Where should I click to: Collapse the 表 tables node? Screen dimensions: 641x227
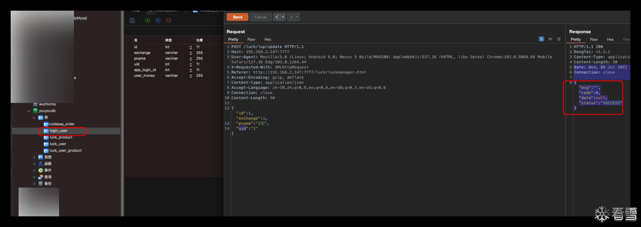pyautogui.click(x=34, y=118)
